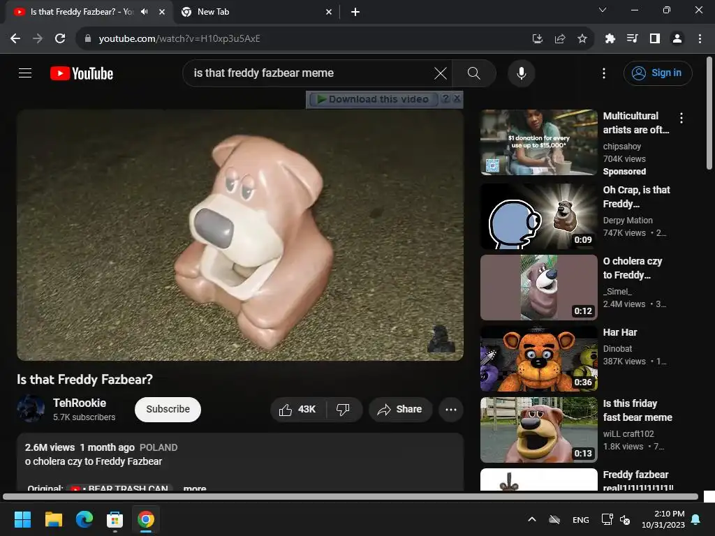Show hidden system tray icons
715x536 pixels.
point(531,519)
